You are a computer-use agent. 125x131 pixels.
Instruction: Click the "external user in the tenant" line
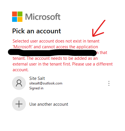(63, 64)
